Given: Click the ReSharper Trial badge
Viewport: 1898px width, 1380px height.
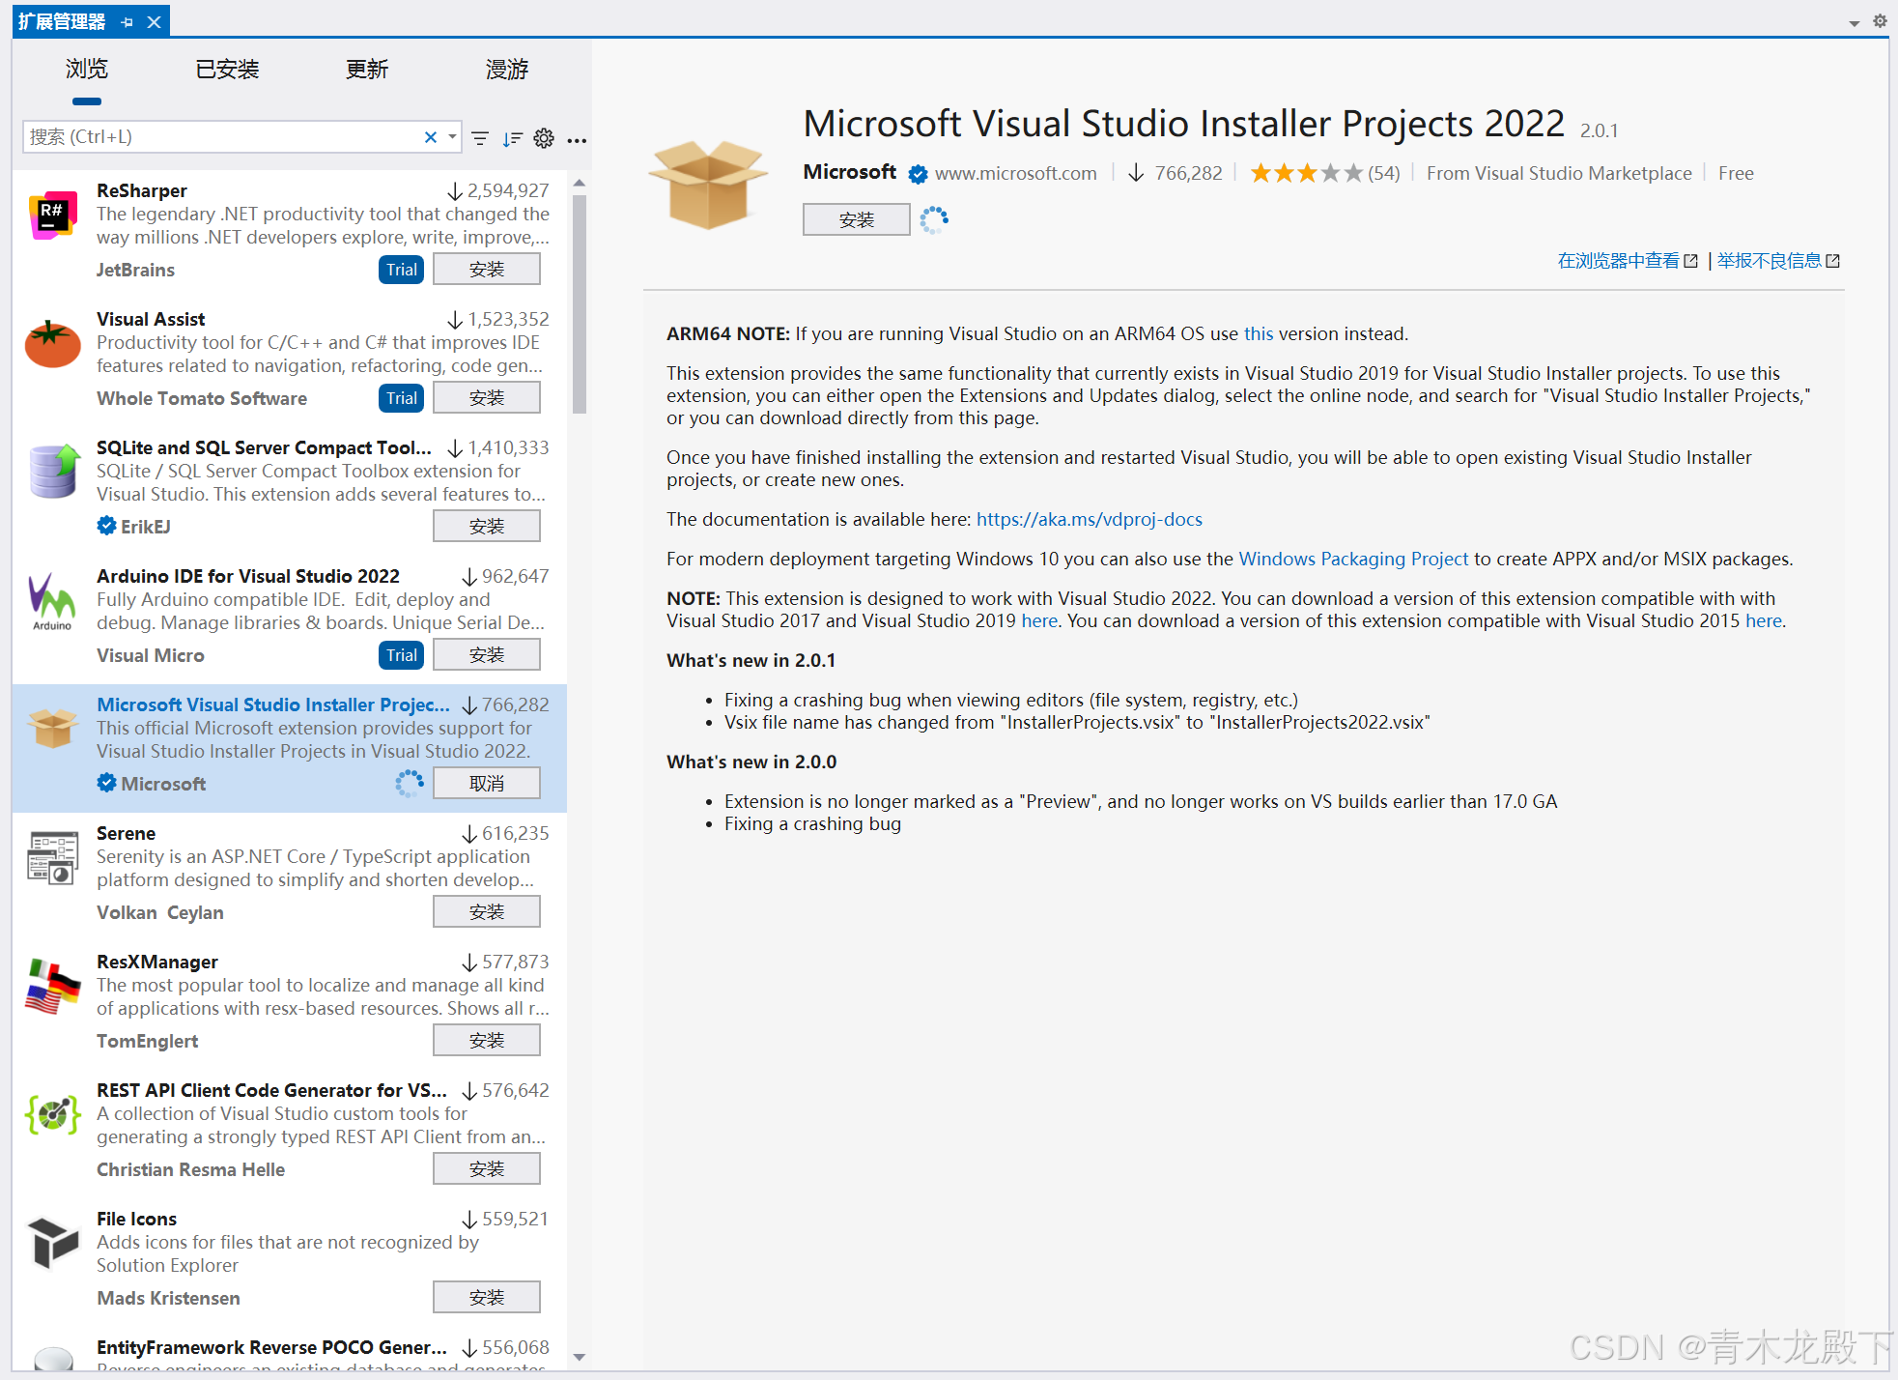Looking at the screenshot, I should (x=401, y=270).
